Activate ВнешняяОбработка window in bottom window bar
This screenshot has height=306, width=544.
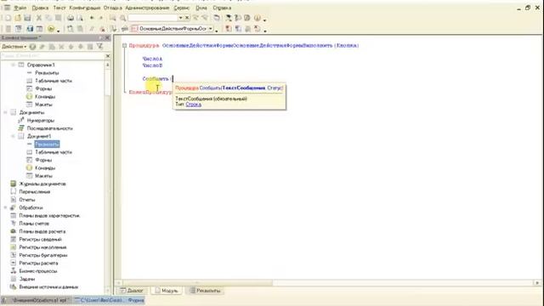pyautogui.click(x=36, y=300)
